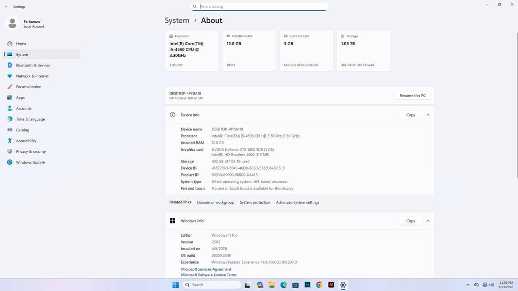Click Rename this PC button
Viewport: 518px width, 291px height.
point(412,96)
